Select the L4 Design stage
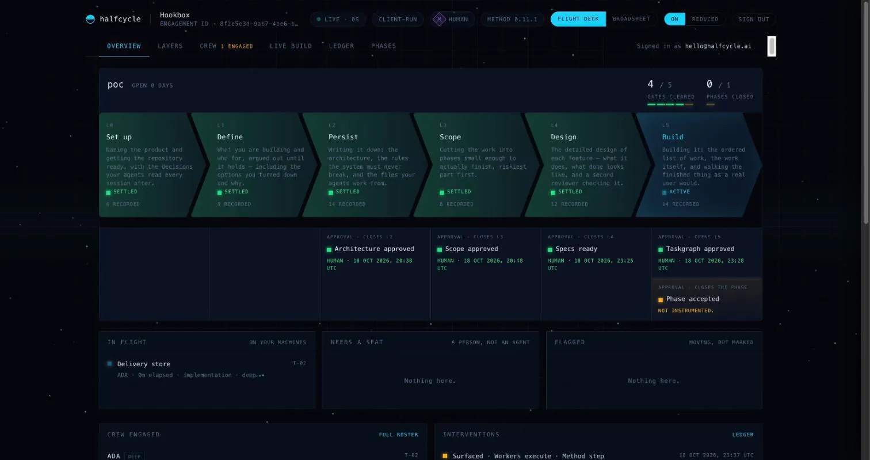 point(587,165)
